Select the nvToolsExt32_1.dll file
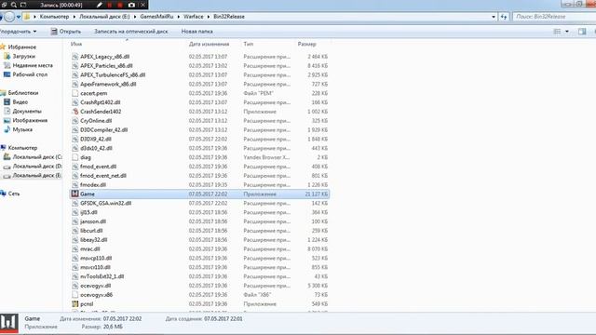Viewport: 596px width, 335px height. (x=102, y=276)
